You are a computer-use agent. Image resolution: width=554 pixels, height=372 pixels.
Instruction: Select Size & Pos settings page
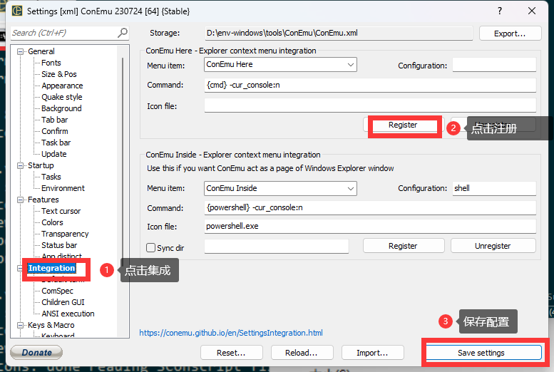[x=59, y=74]
